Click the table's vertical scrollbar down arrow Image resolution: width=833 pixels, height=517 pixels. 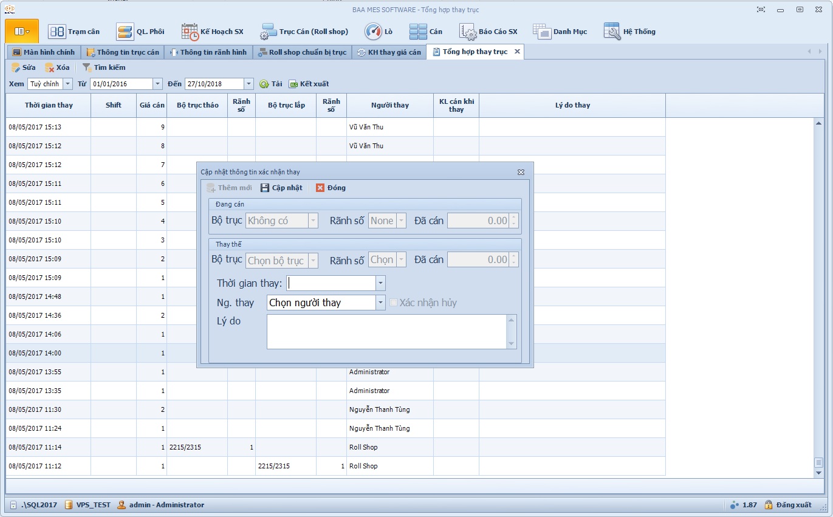818,473
